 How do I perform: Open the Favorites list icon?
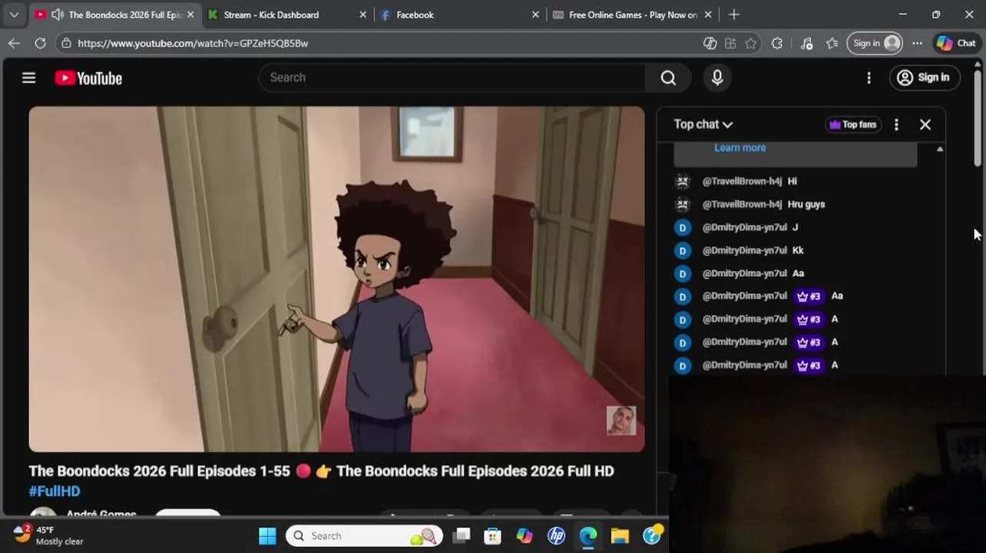[x=832, y=44]
